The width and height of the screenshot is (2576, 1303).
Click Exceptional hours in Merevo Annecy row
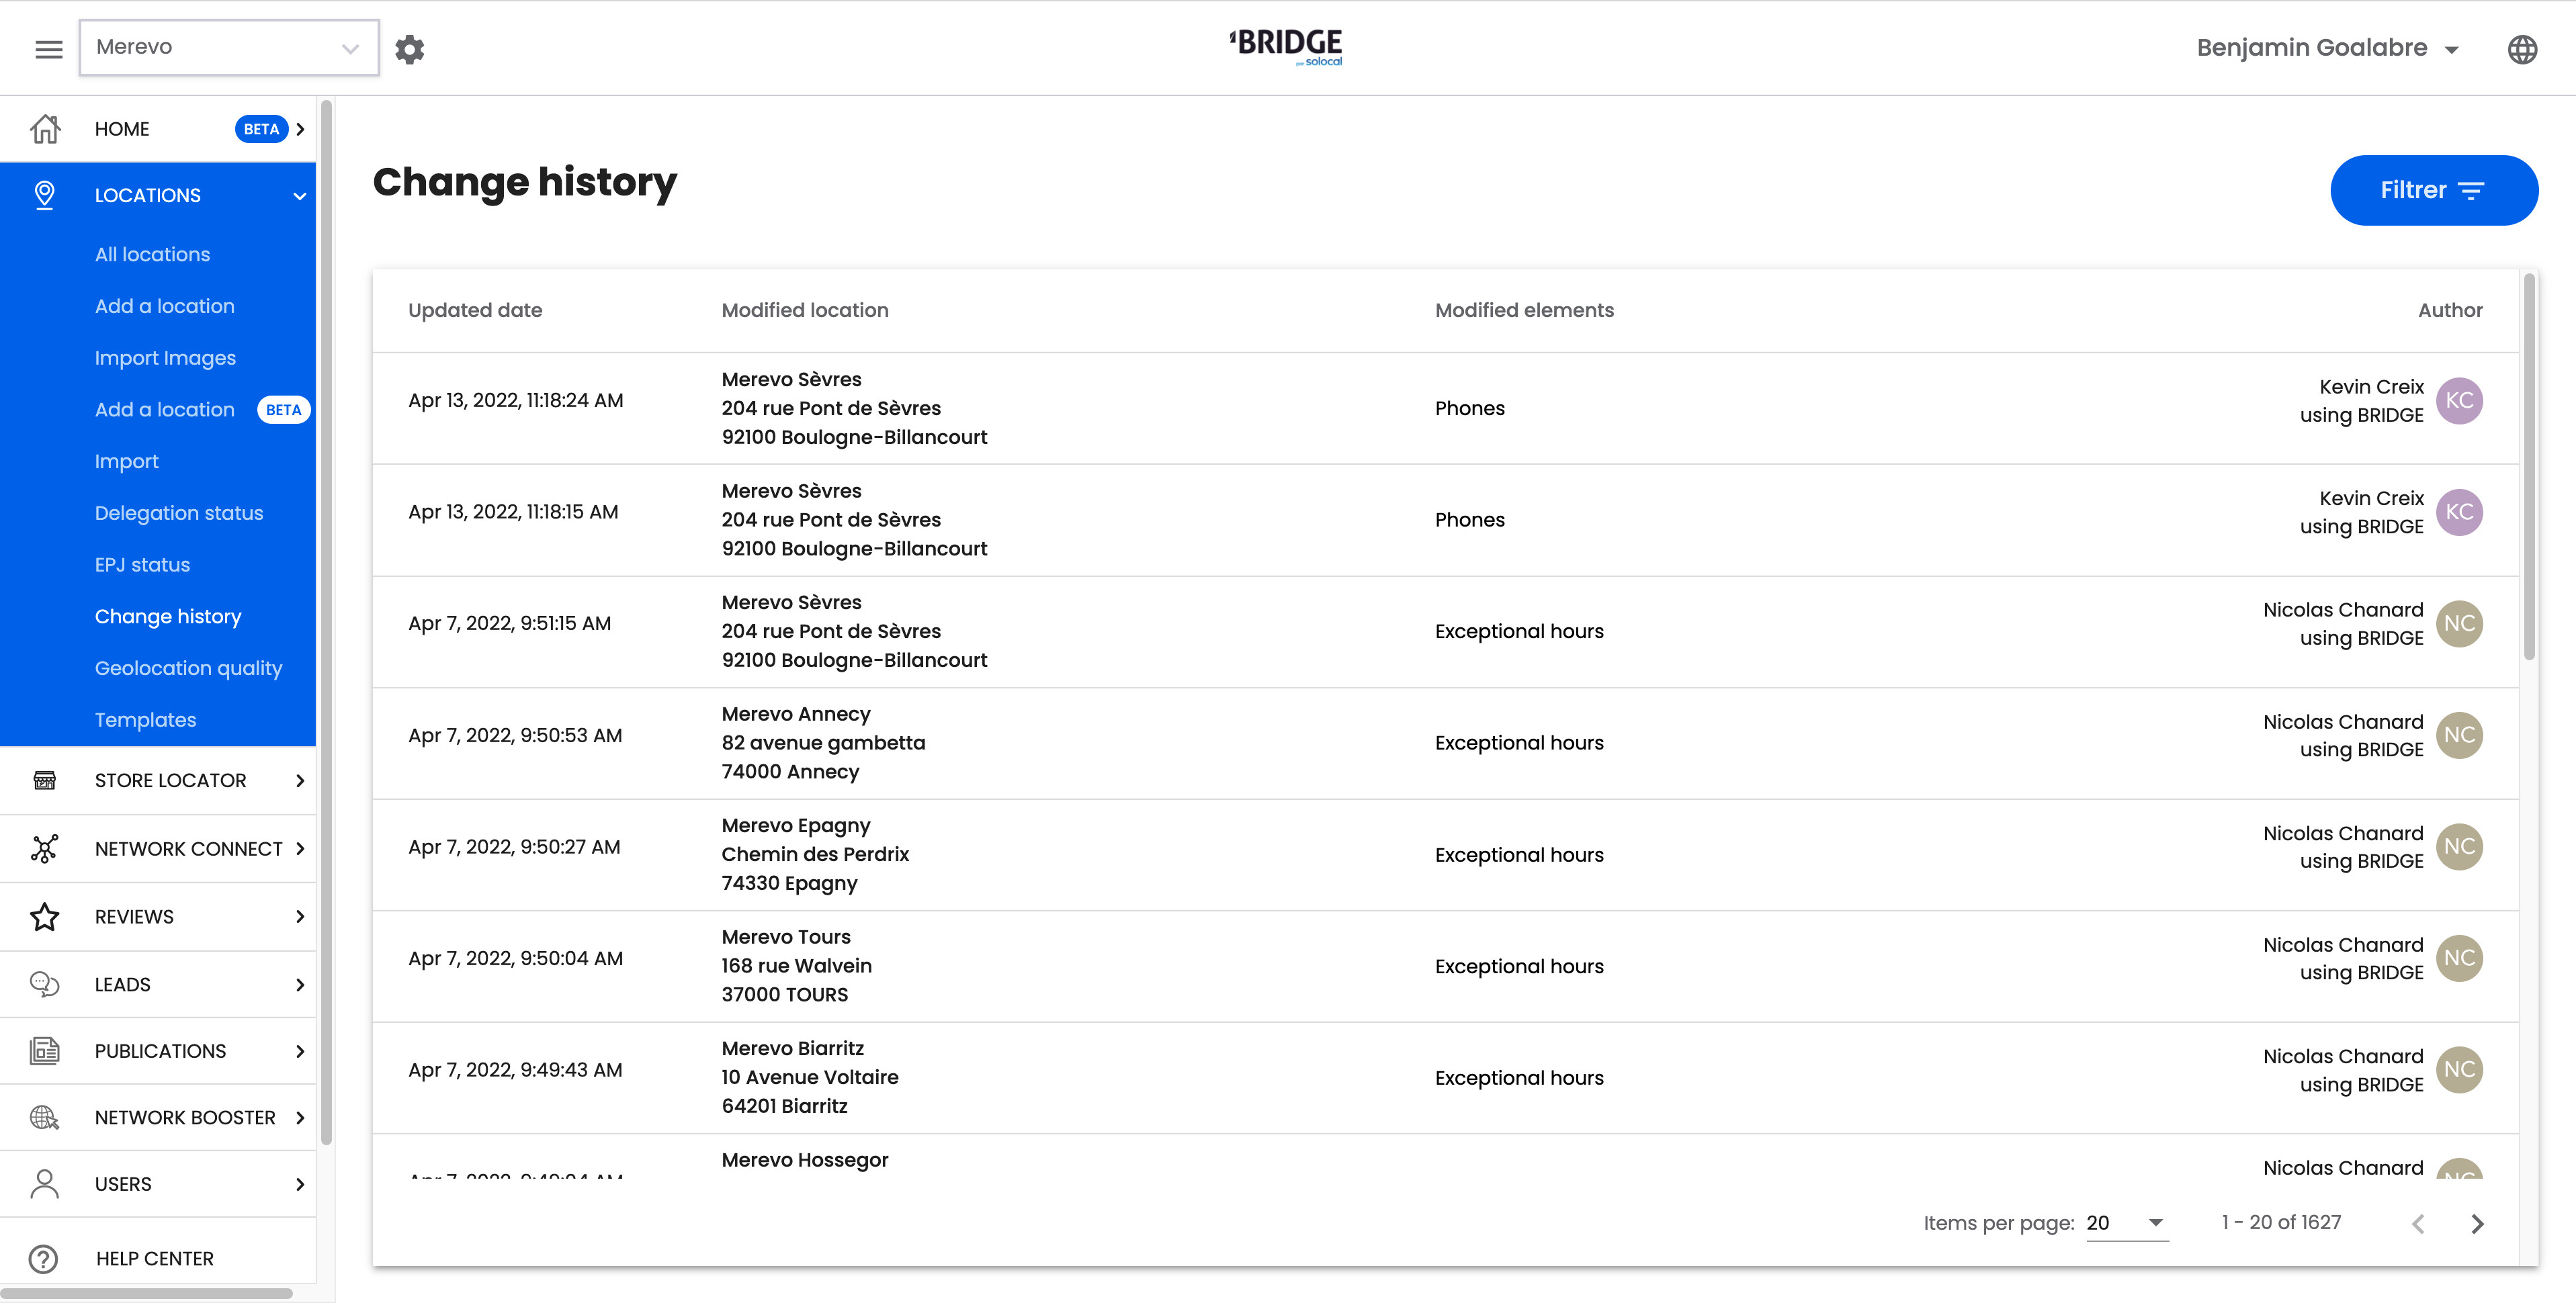[x=1519, y=743]
